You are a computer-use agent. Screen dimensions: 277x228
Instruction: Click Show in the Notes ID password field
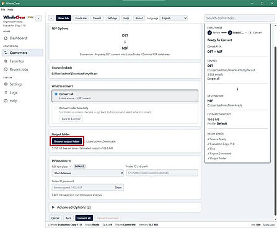coord(118,188)
